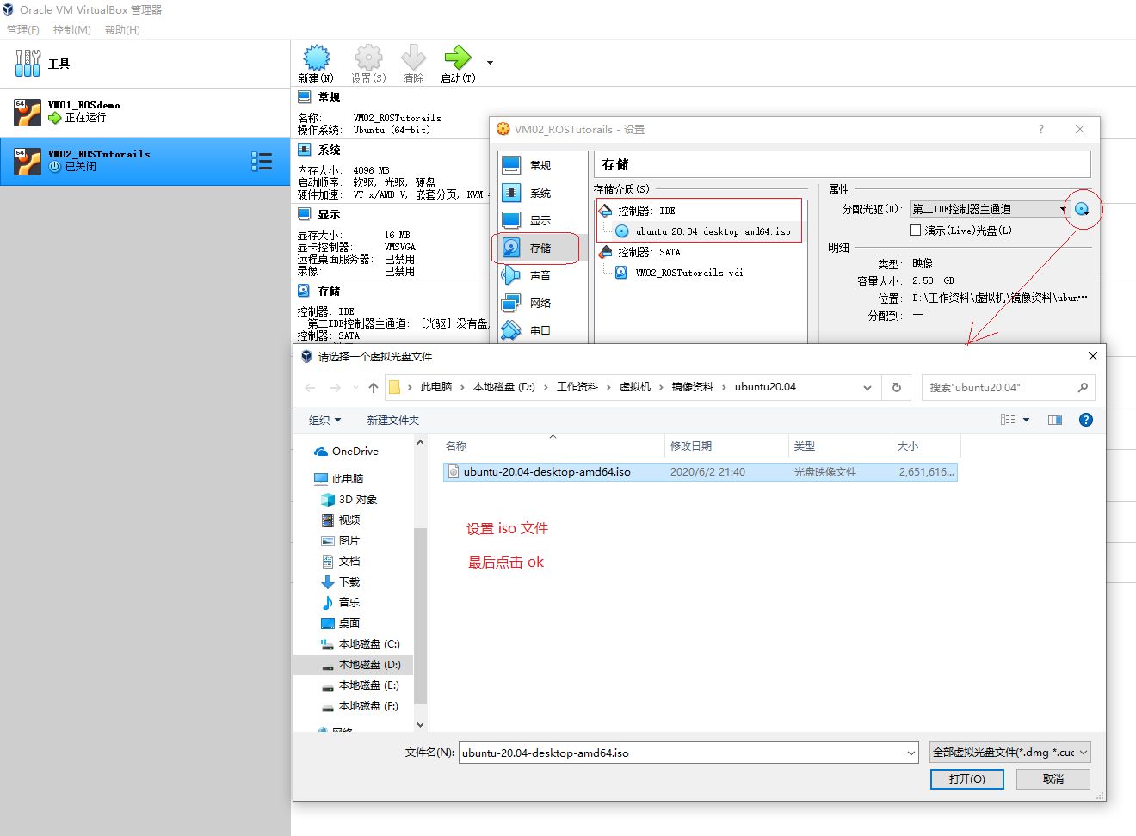Expand the arrow next to 启动 button
Viewport: 1136px width, 836px height.
489,63
